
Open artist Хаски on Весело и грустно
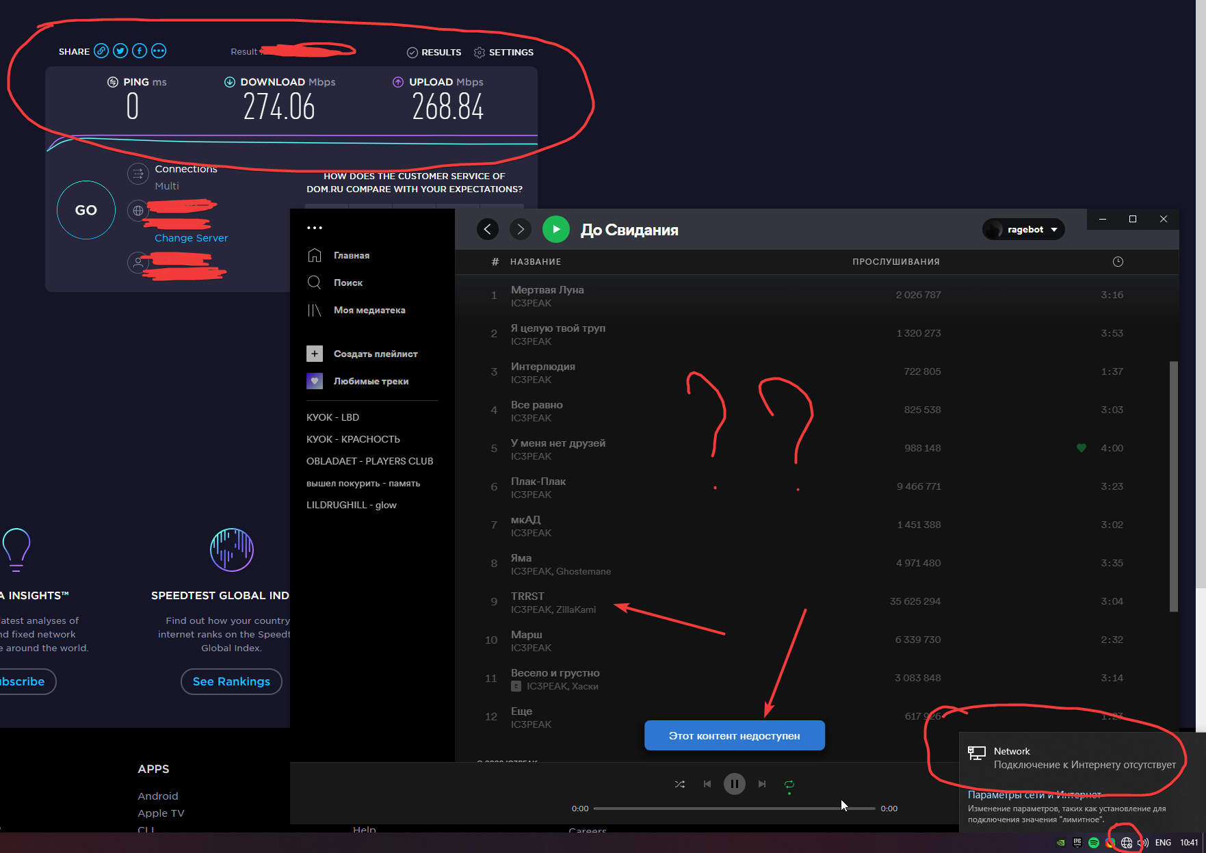[585, 687]
